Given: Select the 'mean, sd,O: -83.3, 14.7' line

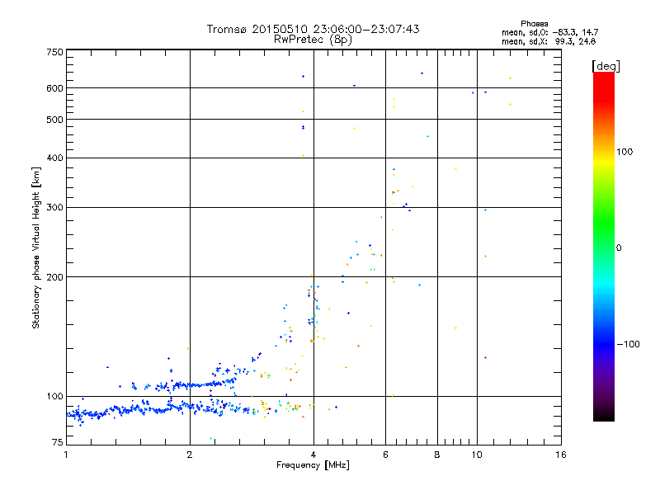Looking at the screenshot, I should coord(549,32).
